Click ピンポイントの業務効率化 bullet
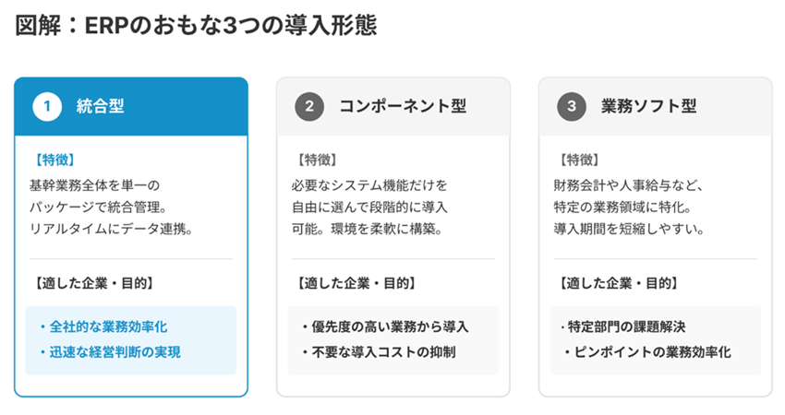785x415 pixels. pyautogui.click(x=647, y=352)
